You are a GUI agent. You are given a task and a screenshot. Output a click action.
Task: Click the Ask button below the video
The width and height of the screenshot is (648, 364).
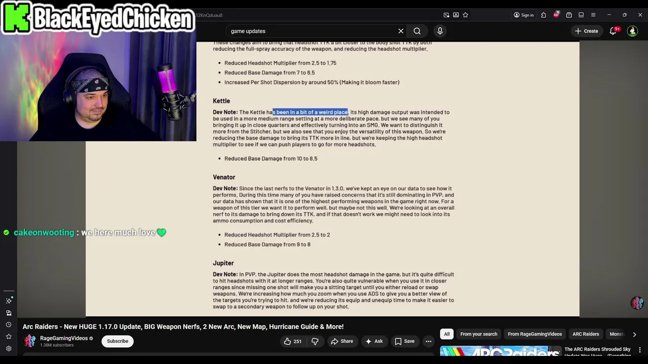[374, 341]
